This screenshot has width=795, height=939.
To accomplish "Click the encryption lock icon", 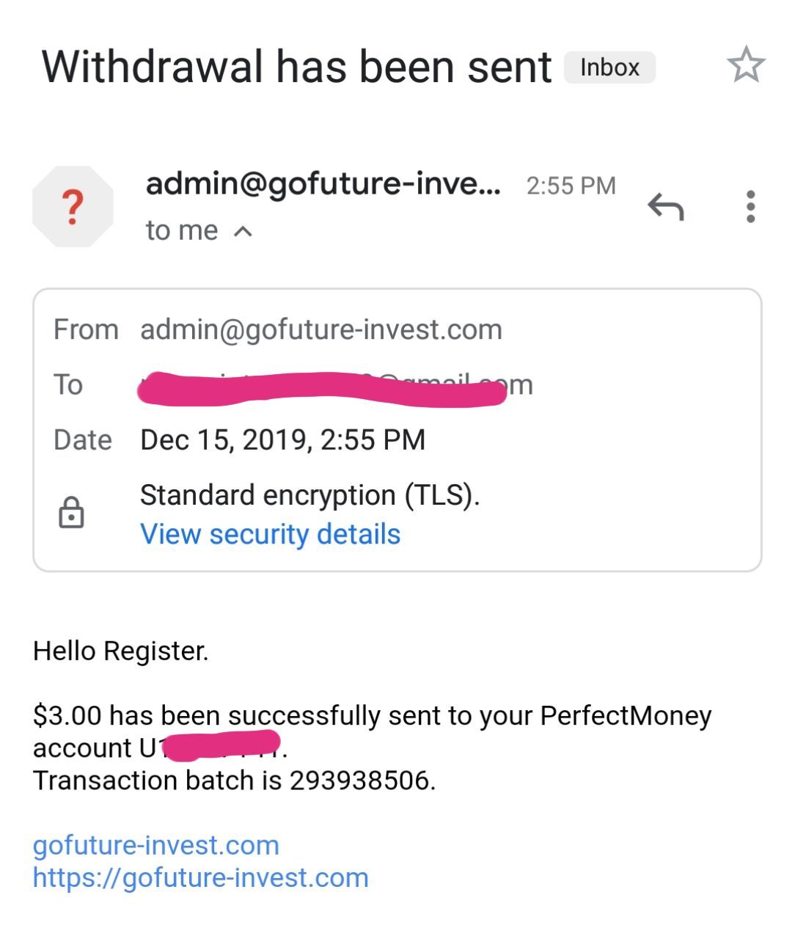I will point(71,512).
